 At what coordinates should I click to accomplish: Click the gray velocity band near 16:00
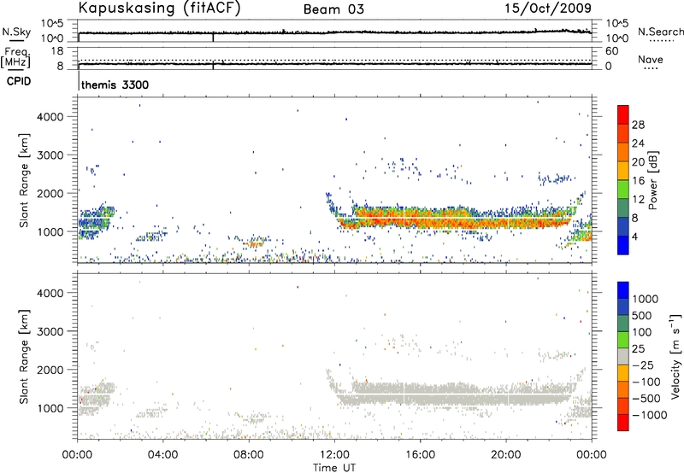(420, 394)
